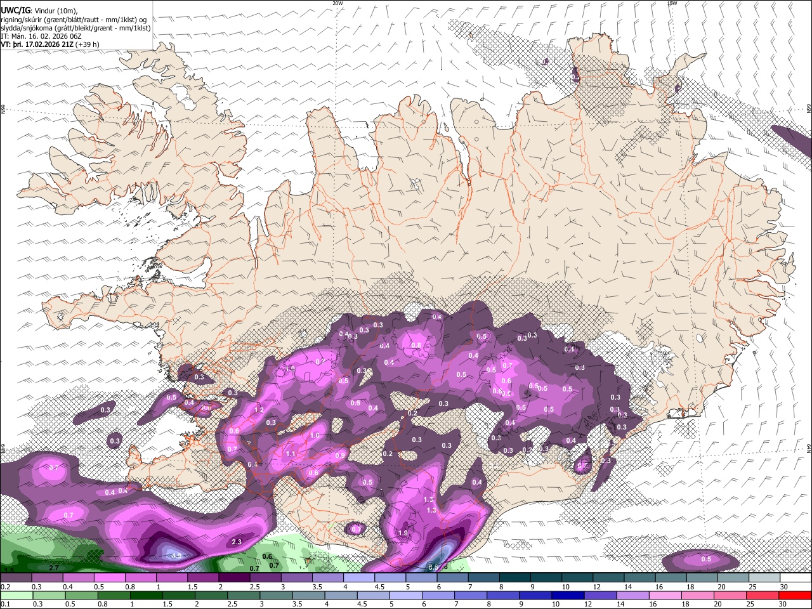
Task: Click the '0.9' snowfall value on the map
Action: (340, 455)
